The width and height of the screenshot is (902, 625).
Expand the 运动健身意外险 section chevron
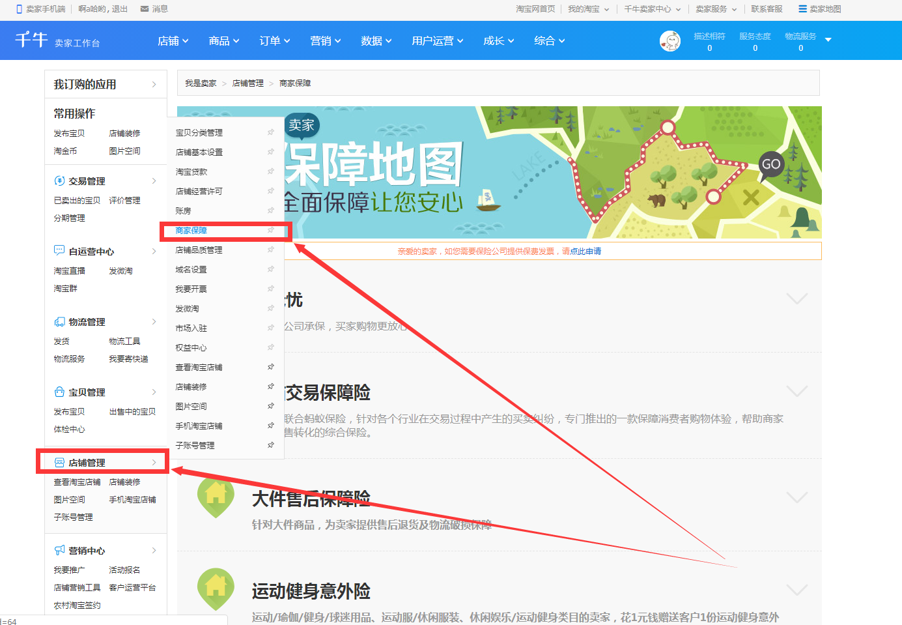tap(797, 590)
